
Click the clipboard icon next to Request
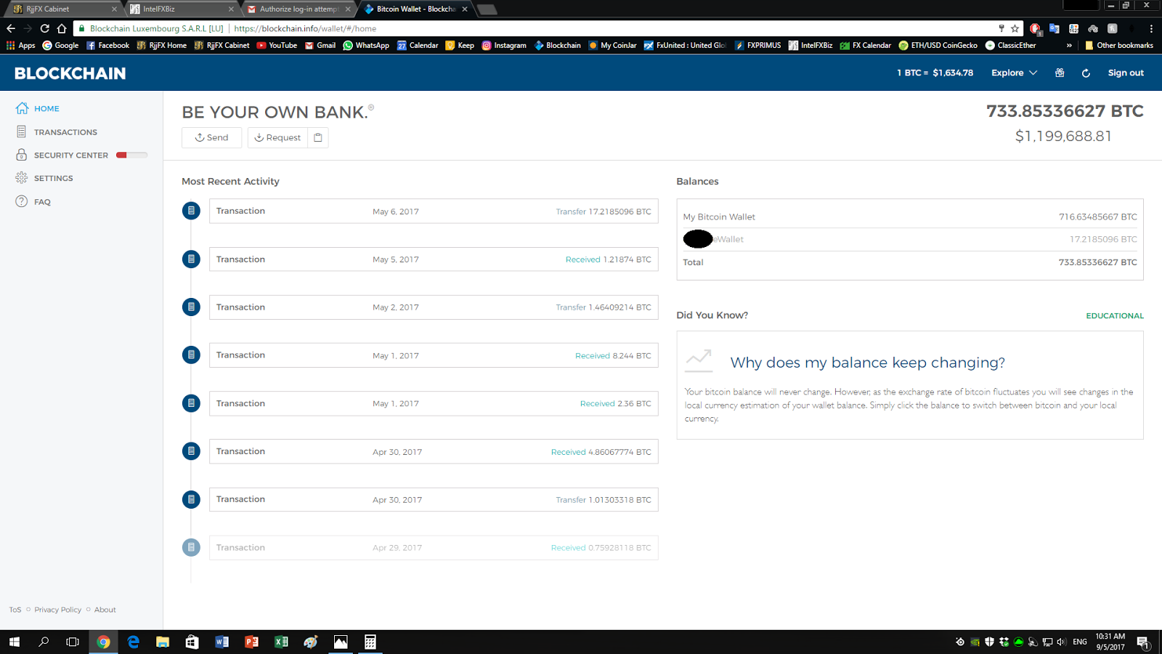pyautogui.click(x=318, y=137)
